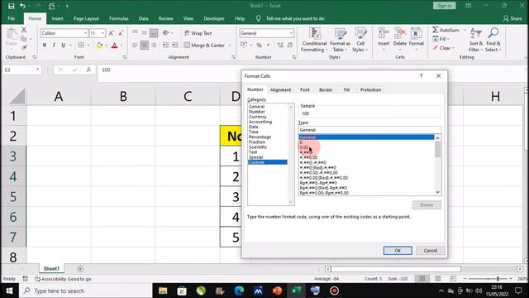Increase decimal places
Image resolution: width=529 pixels, height=298 pixels.
click(x=280, y=45)
